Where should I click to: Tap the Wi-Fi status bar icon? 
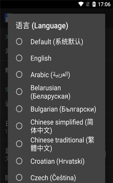81,4
